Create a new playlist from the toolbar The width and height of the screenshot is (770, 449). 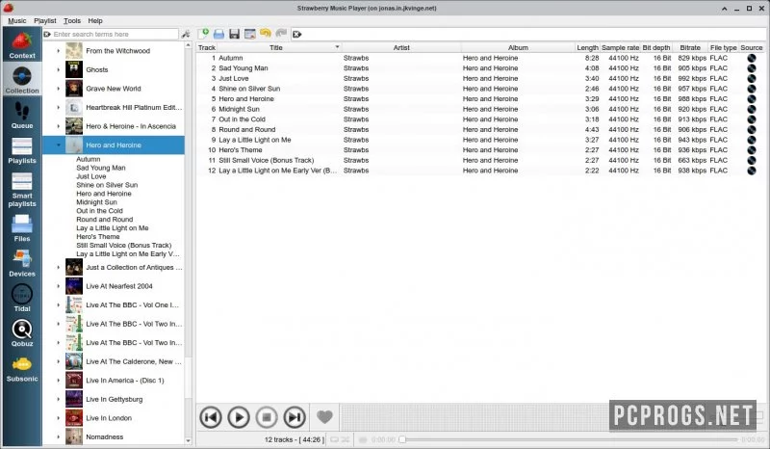click(x=203, y=34)
